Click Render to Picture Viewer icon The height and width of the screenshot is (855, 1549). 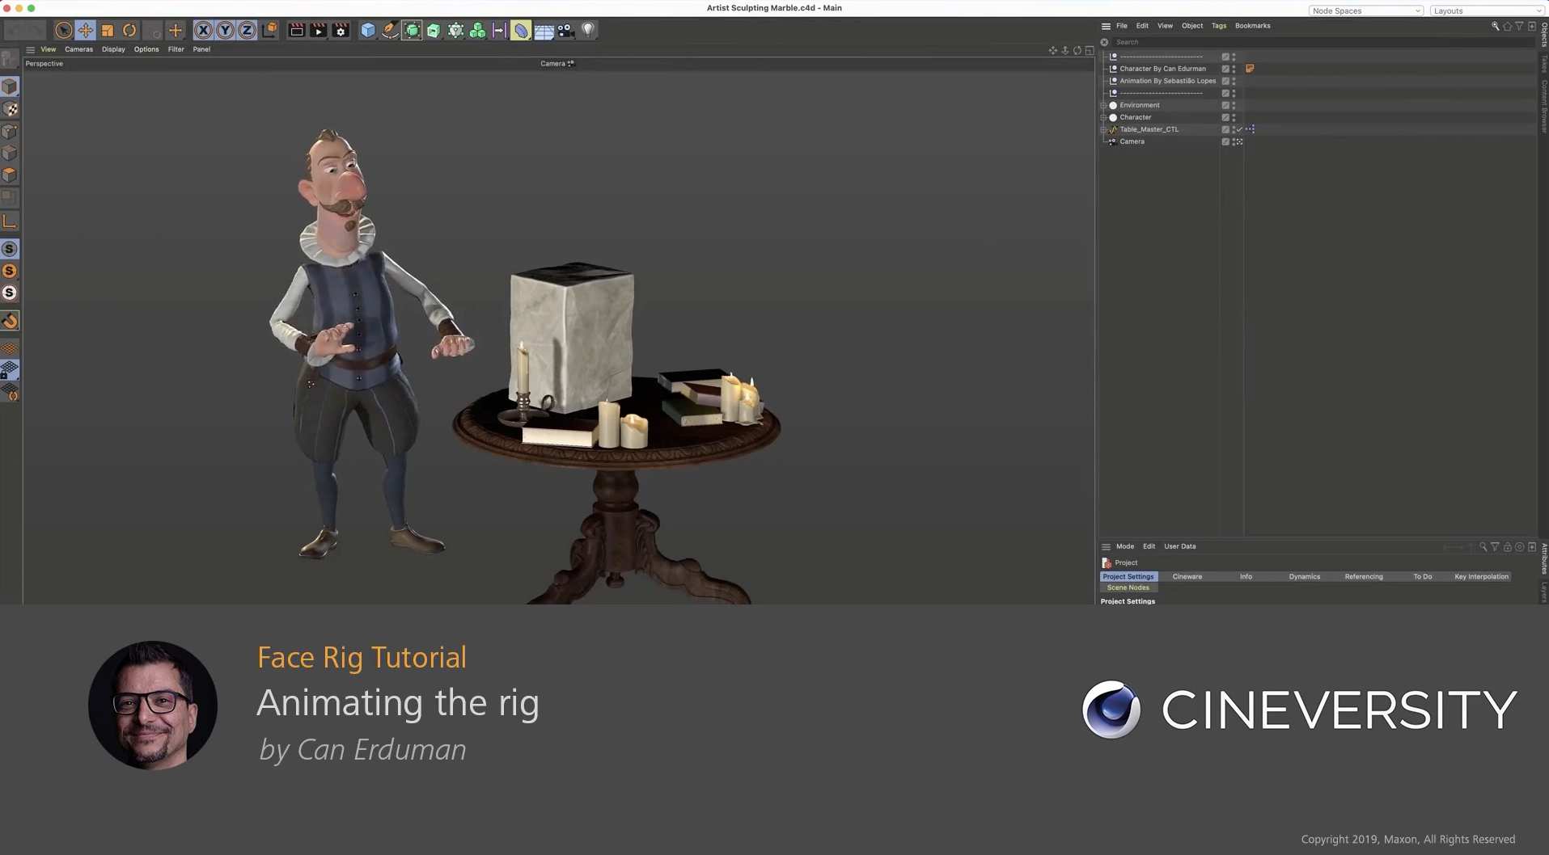coord(319,30)
